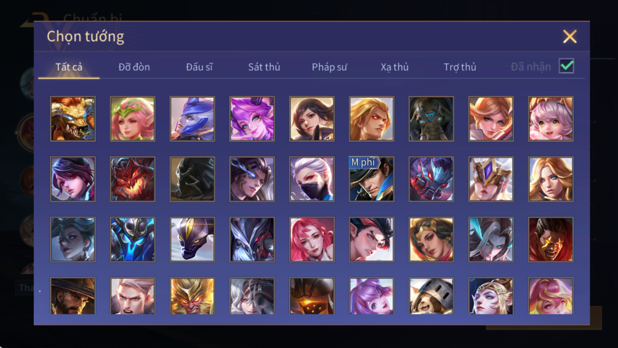Choose the hero portrait tagged M phí
The height and width of the screenshot is (348, 618).
(371, 179)
